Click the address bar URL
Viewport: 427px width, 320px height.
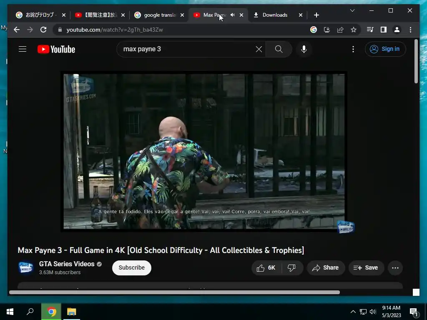click(115, 30)
